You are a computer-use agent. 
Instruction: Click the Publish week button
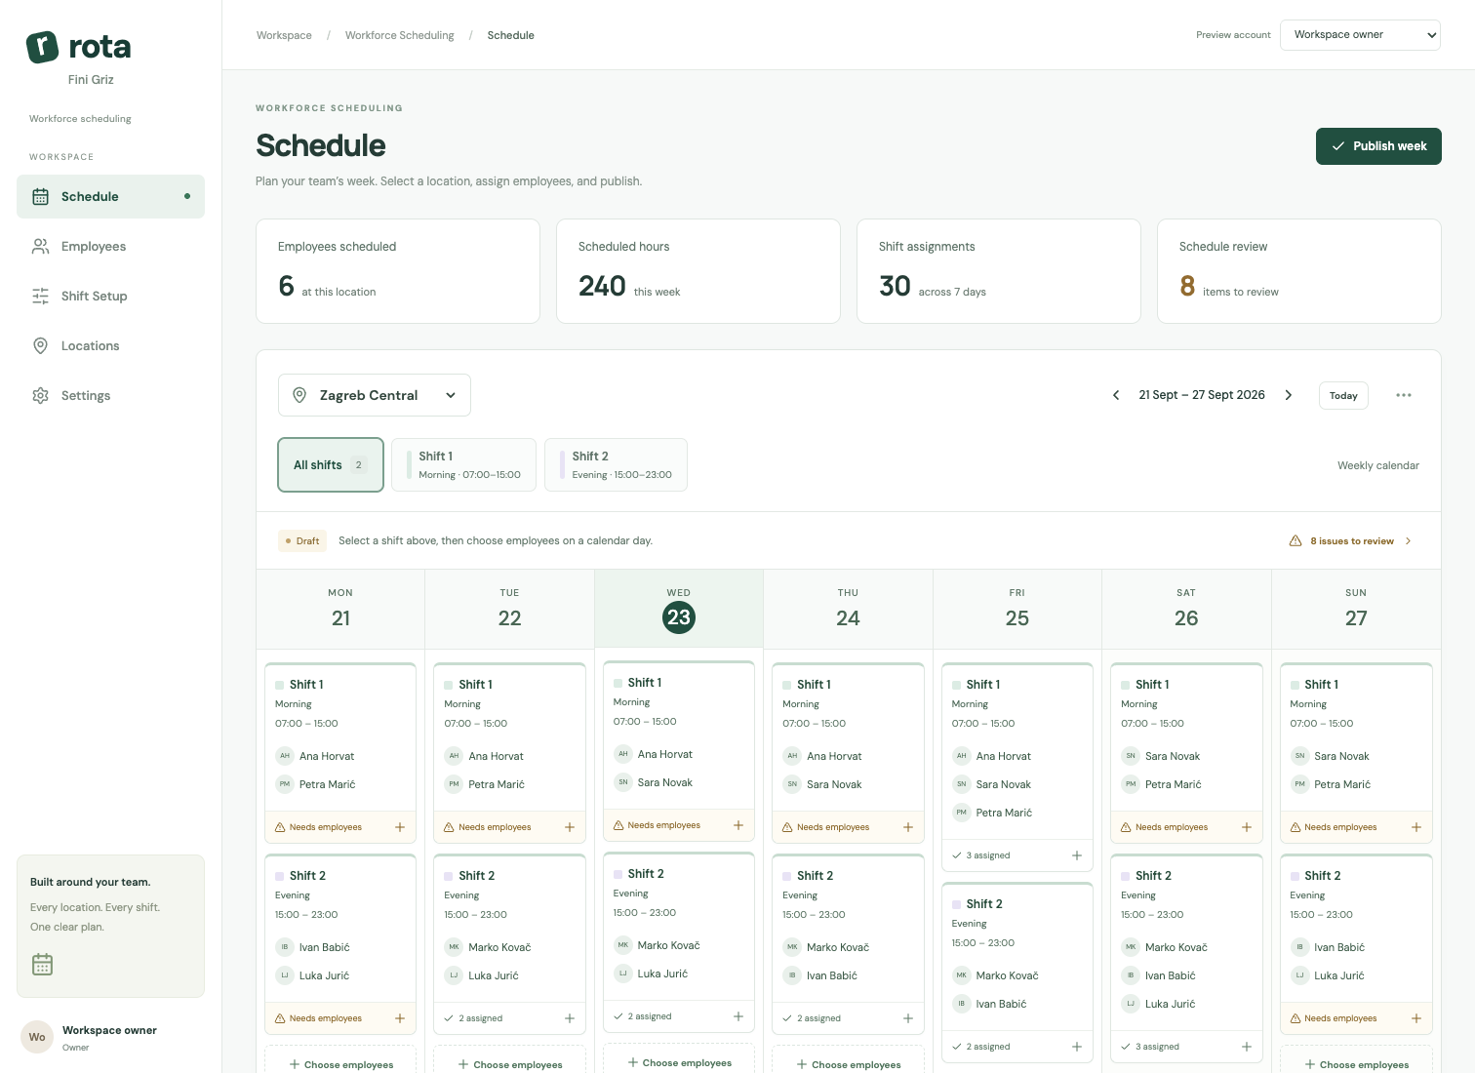pyautogui.click(x=1378, y=146)
